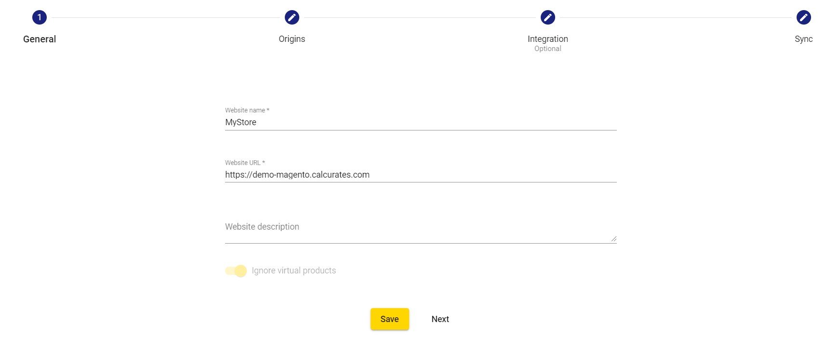The image size is (839, 337).
Task: Grab the textarea resize handle corner
Action: tap(613, 238)
